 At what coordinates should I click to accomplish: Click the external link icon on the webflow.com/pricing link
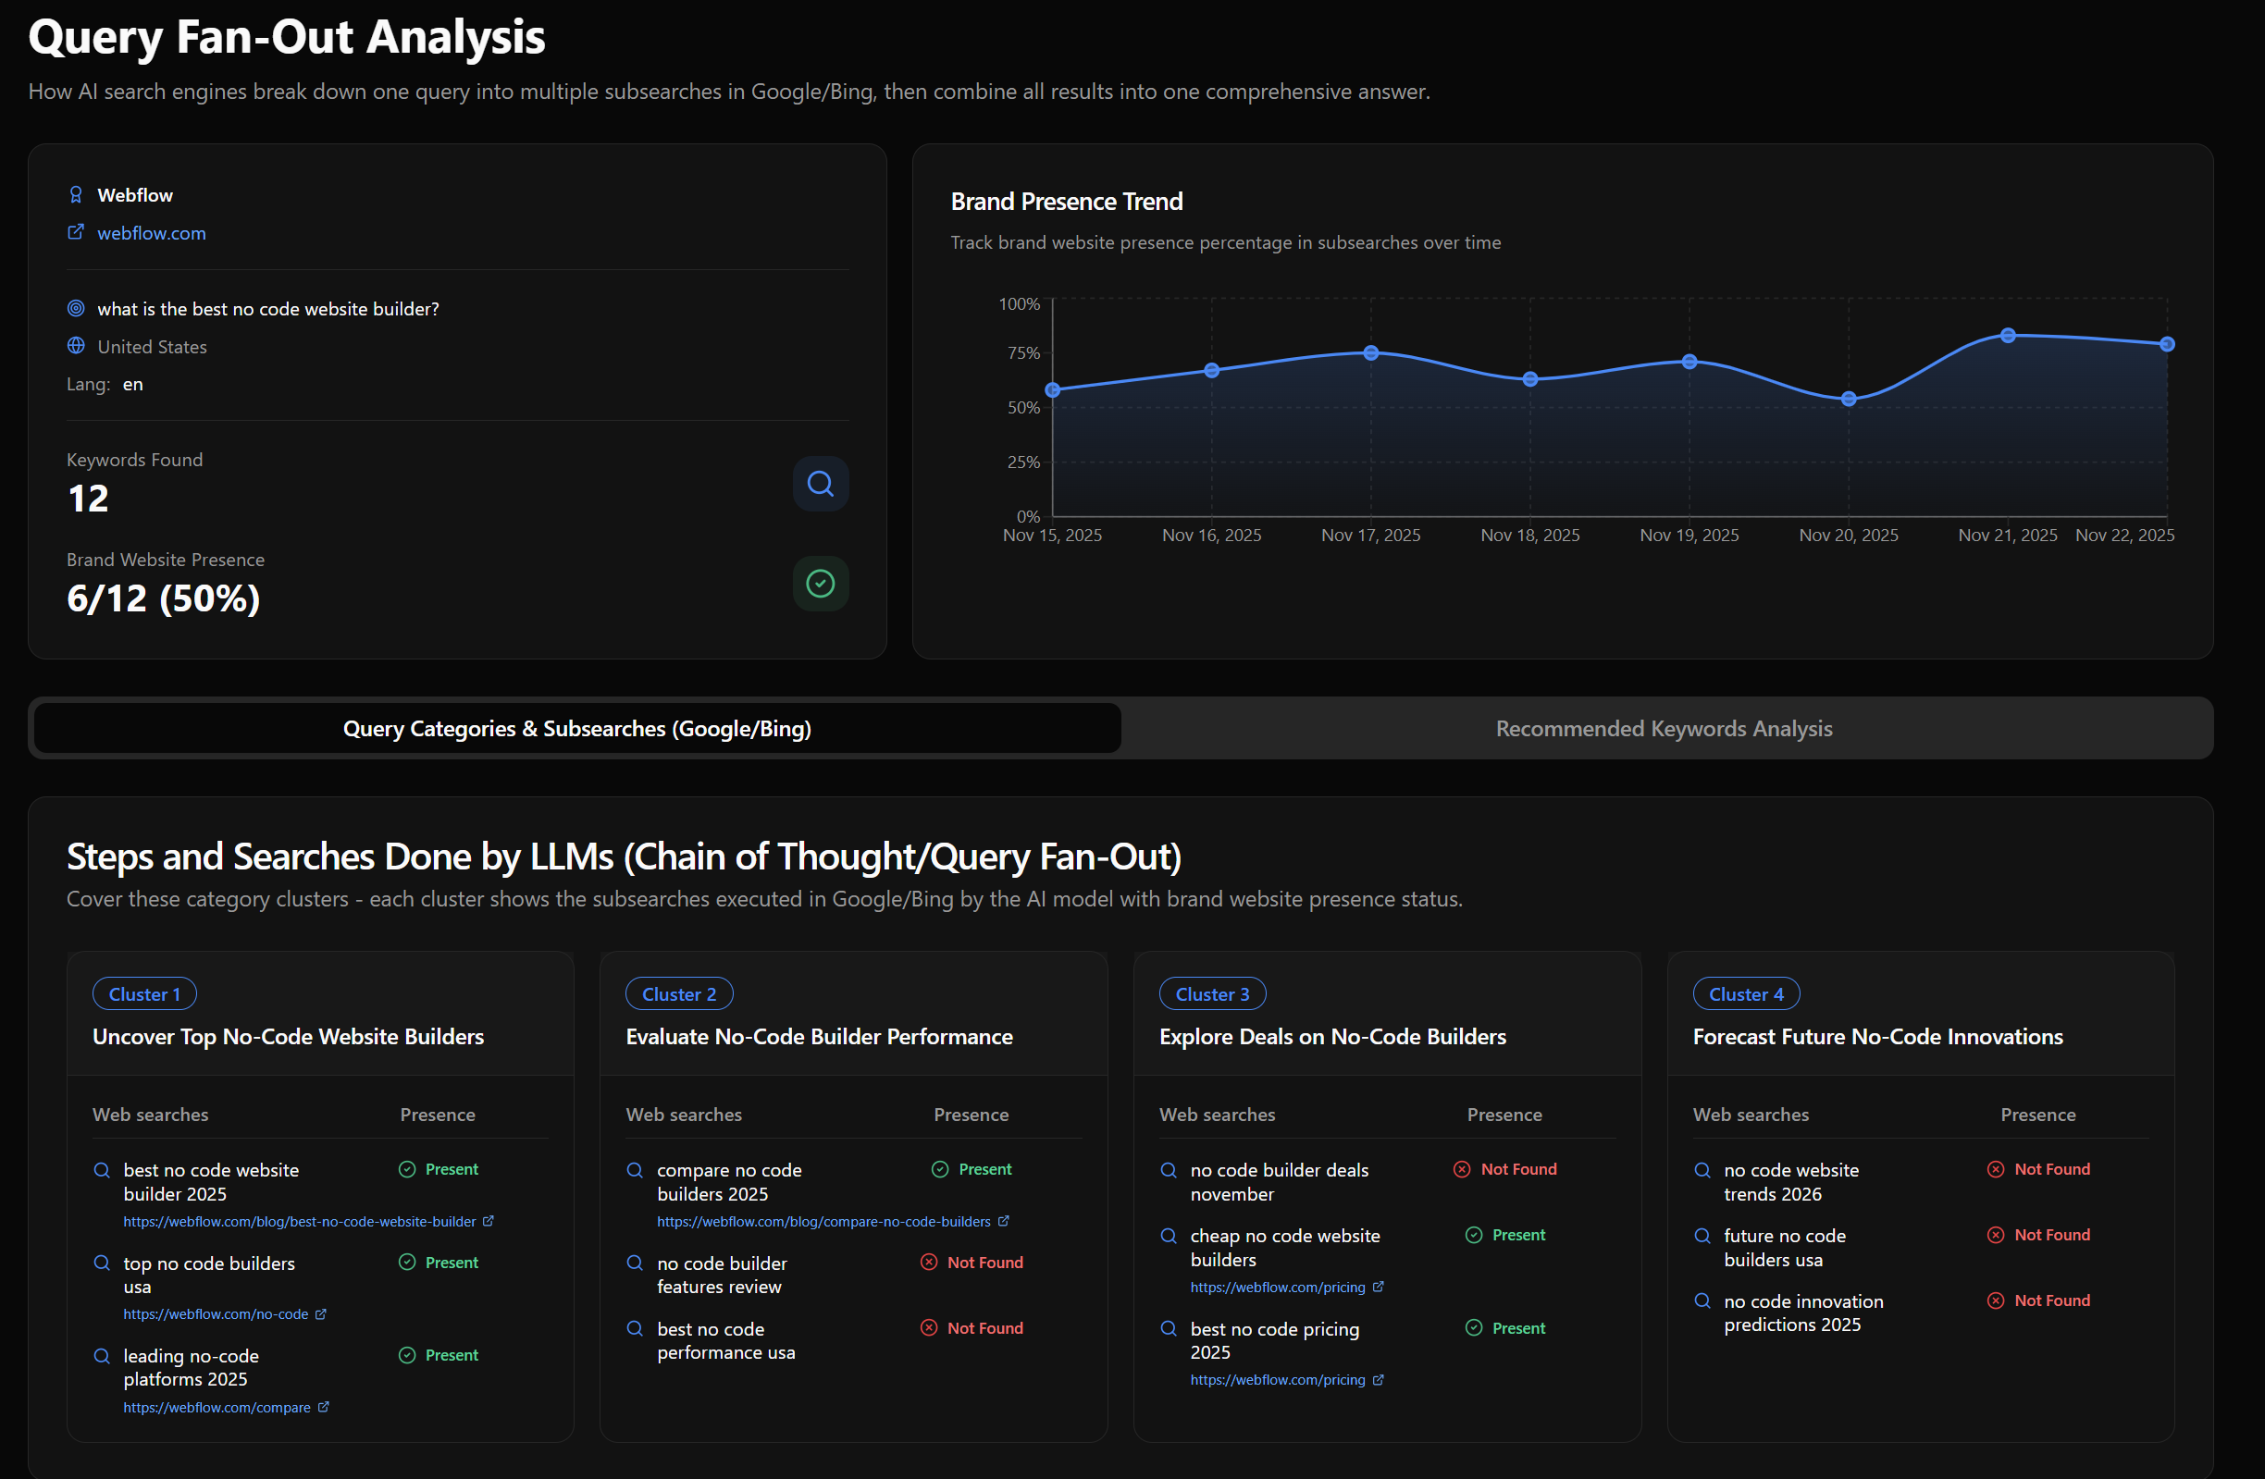(x=1379, y=1287)
